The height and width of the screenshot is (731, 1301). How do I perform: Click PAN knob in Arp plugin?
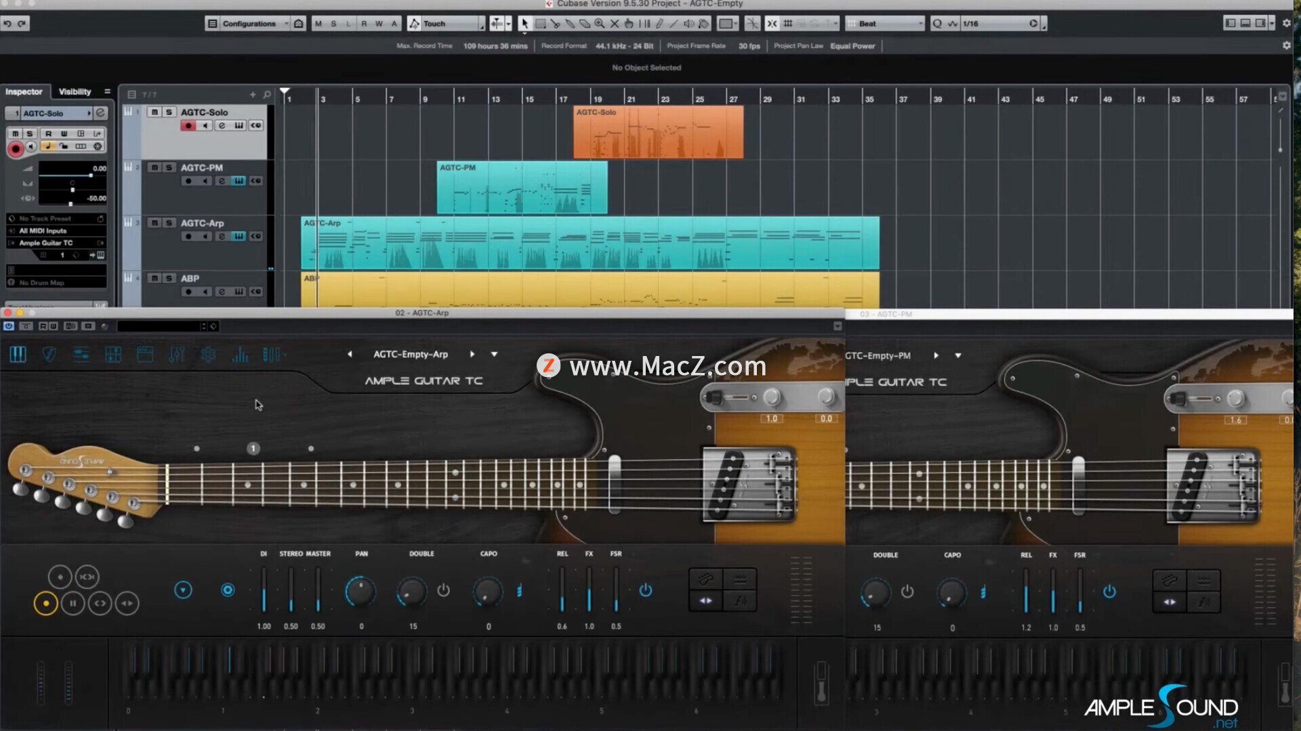pyautogui.click(x=360, y=592)
